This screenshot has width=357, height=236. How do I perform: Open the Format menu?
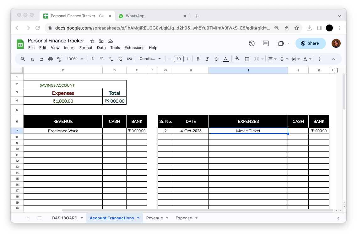(86, 48)
